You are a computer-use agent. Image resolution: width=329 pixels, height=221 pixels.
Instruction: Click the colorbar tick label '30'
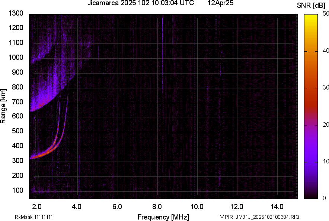[326, 88]
